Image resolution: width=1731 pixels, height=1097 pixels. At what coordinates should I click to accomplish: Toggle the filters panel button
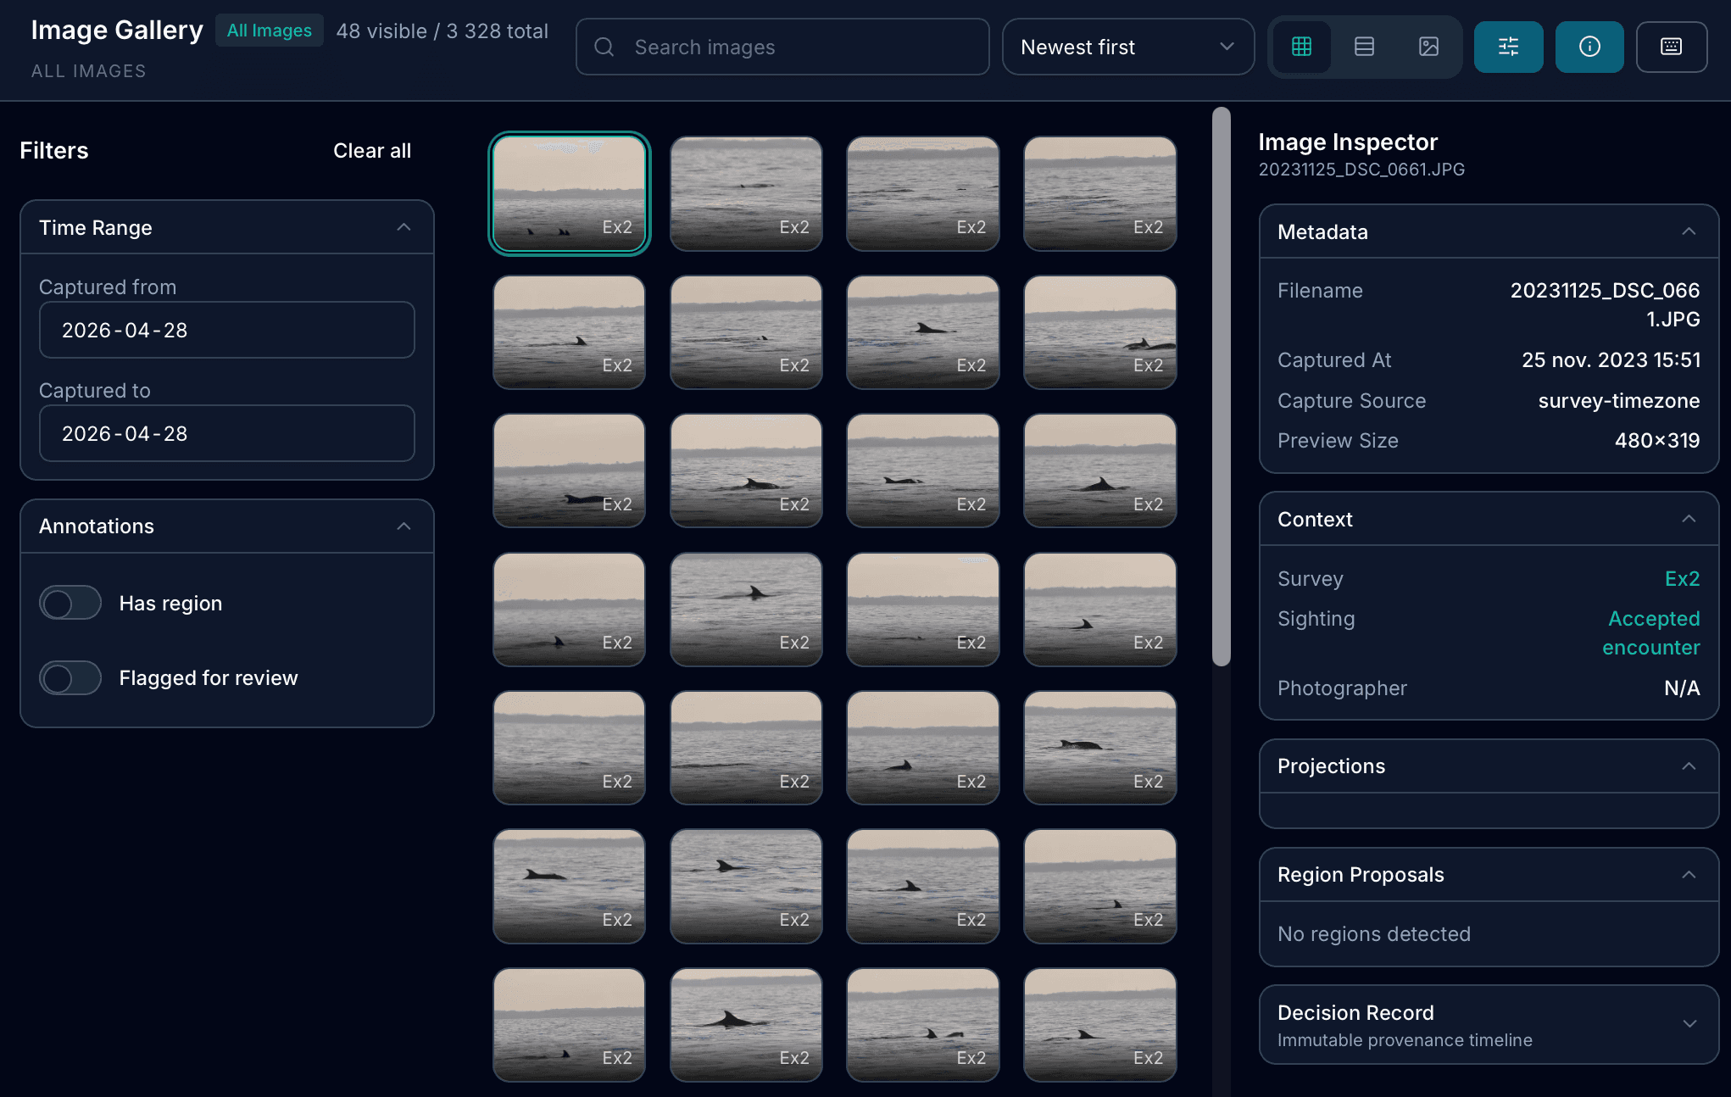coord(1508,47)
